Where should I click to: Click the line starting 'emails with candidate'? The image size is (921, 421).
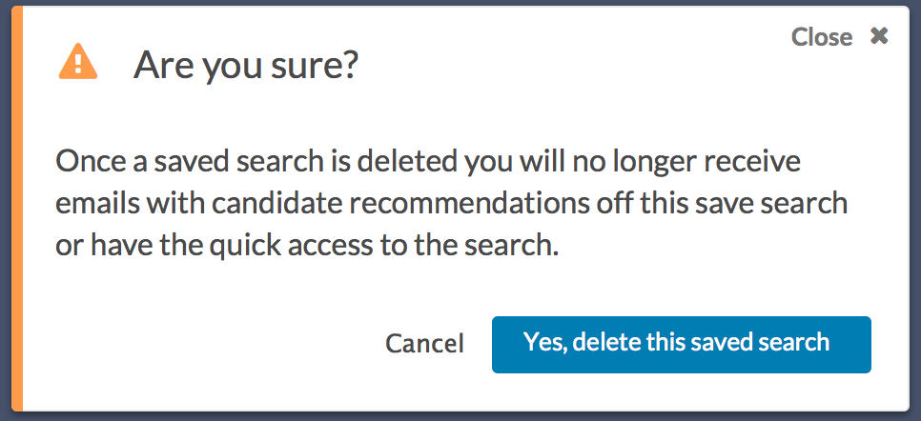452,204
